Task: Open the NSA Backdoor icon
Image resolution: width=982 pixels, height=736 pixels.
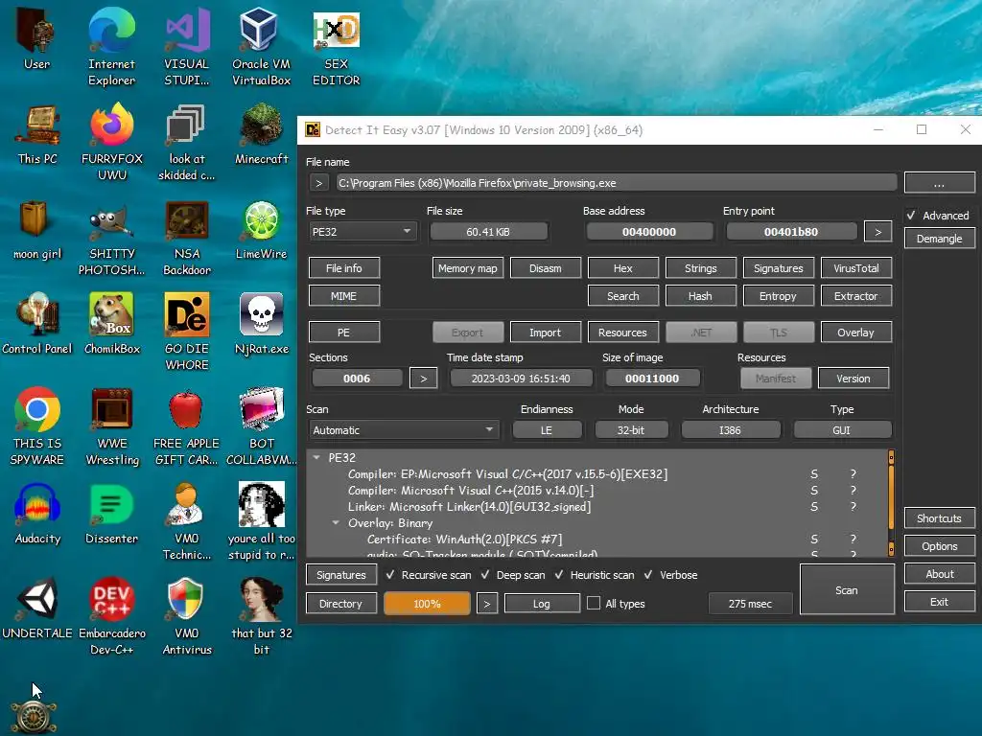Action: [186, 238]
